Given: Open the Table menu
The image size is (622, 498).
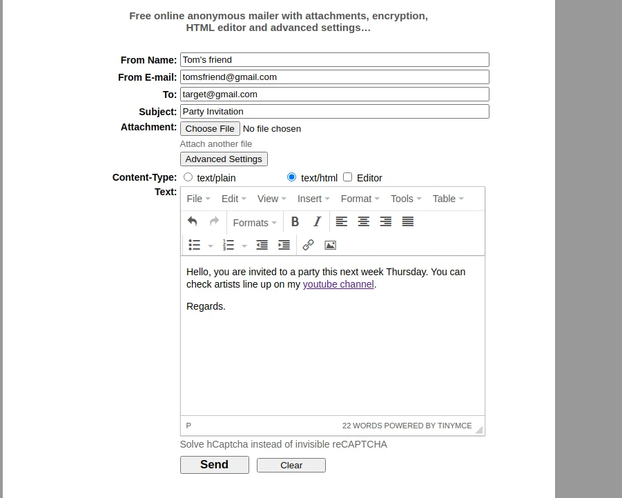Looking at the screenshot, I should (448, 199).
